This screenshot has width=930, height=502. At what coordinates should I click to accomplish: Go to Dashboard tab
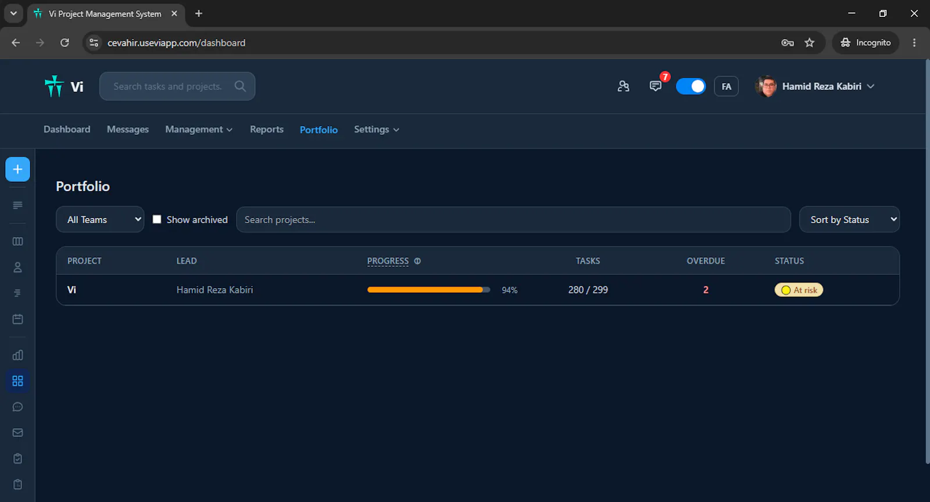pyautogui.click(x=67, y=129)
